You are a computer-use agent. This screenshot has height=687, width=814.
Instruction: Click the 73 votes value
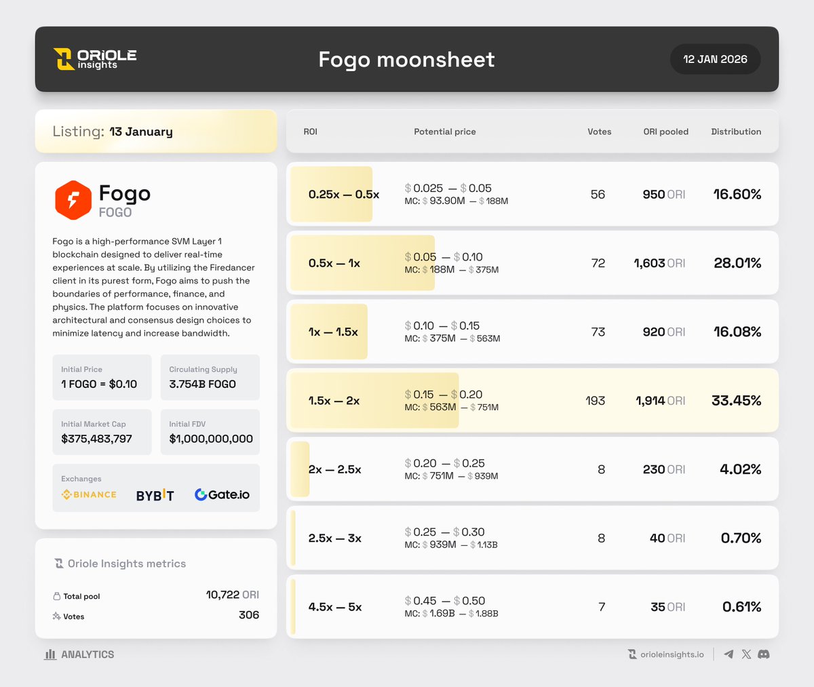pyautogui.click(x=598, y=332)
